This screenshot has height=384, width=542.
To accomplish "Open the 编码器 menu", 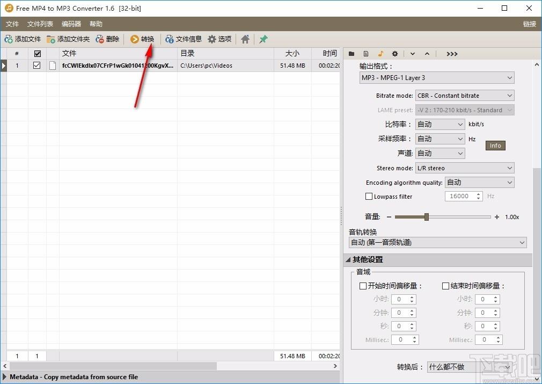I will pyautogui.click(x=71, y=24).
